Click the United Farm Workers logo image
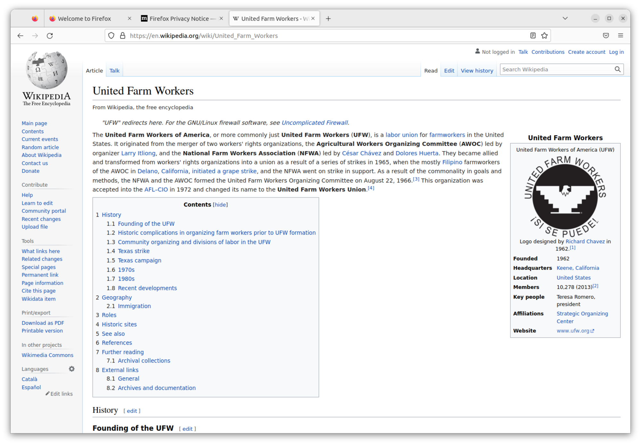The height and width of the screenshot is (445, 641). 565,196
